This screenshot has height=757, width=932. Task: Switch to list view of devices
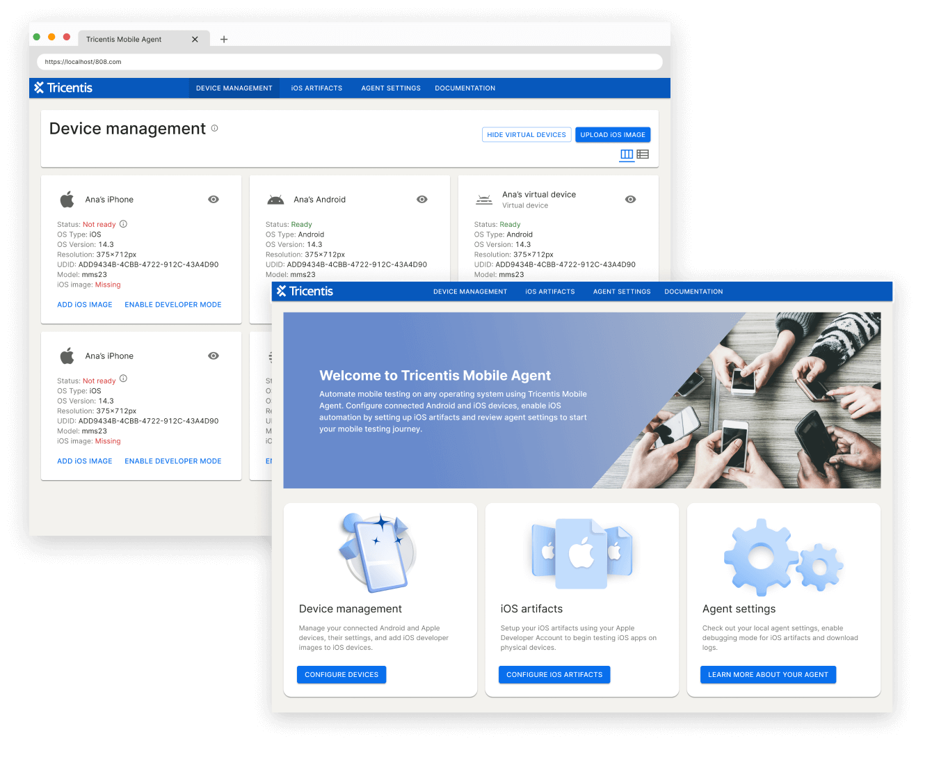click(x=643, y=154)
